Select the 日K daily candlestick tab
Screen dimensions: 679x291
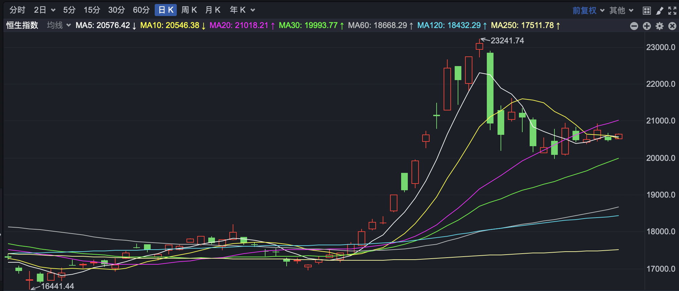pos(166,10)
